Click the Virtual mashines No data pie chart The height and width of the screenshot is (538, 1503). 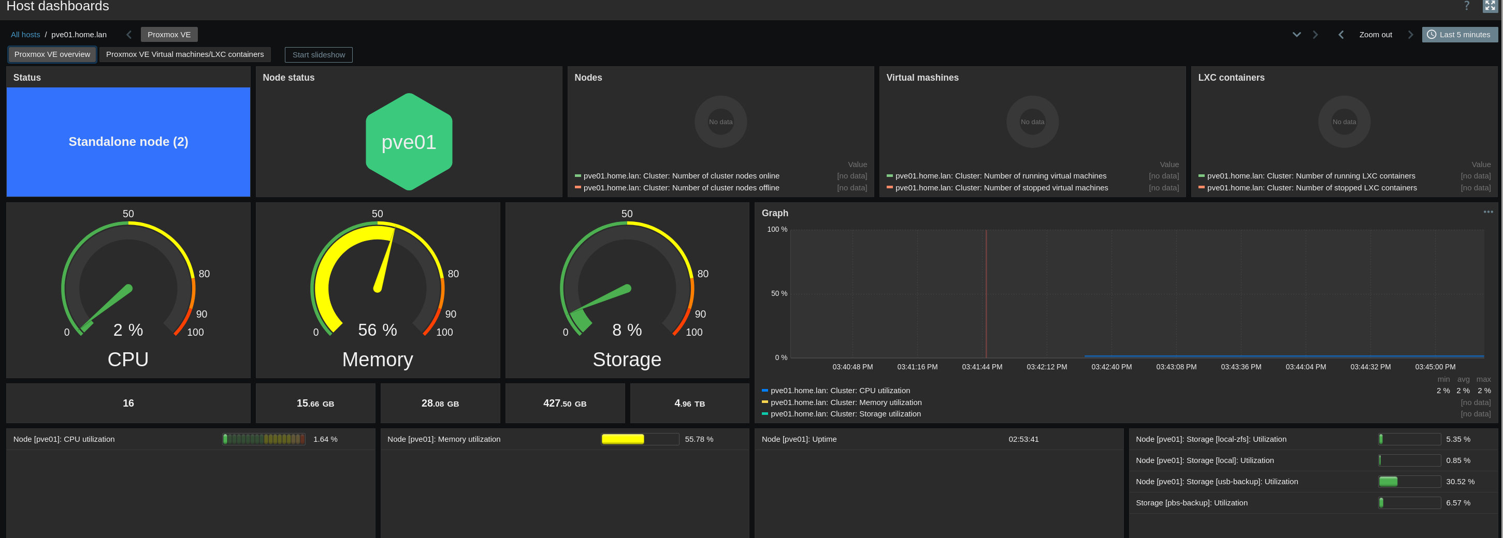point(1032,122)
